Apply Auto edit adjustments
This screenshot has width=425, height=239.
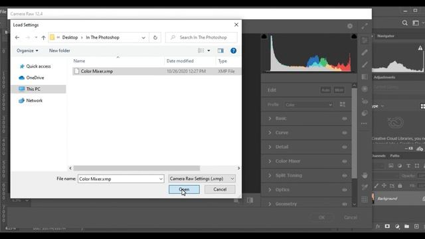325,90
